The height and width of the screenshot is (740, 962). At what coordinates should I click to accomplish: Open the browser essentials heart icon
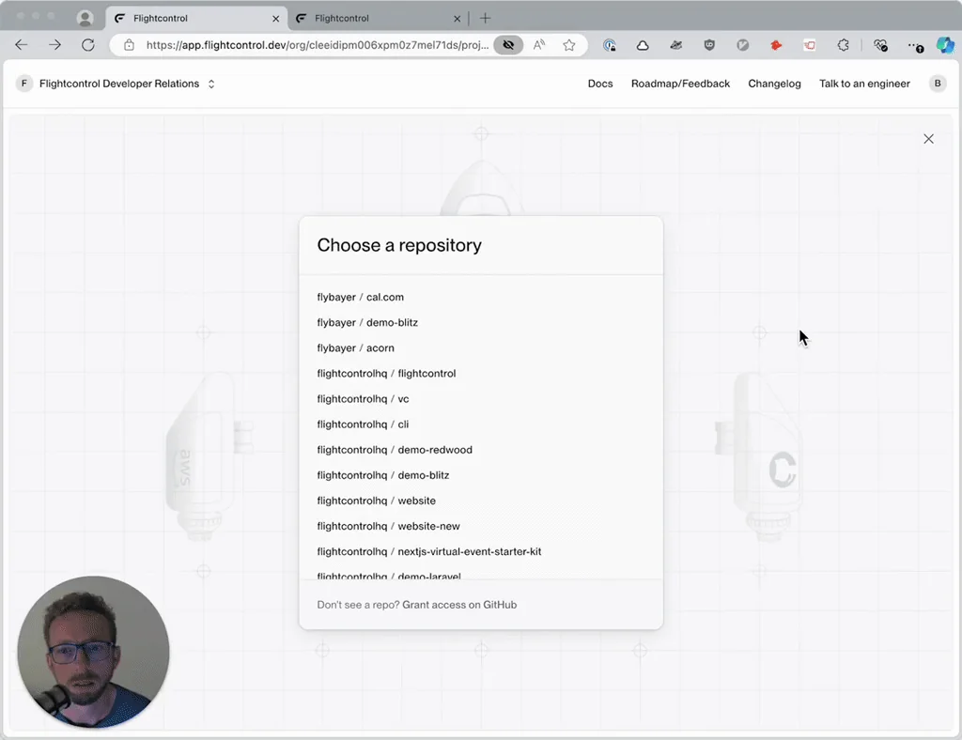click(x=880, y=45)
